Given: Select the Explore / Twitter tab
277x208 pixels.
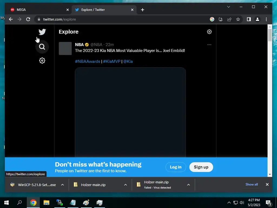Looking at the screenshot, I should coord(104,10).
